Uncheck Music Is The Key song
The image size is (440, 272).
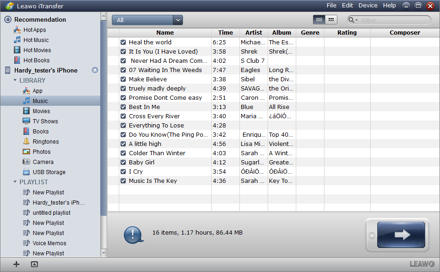click(123, 181)
